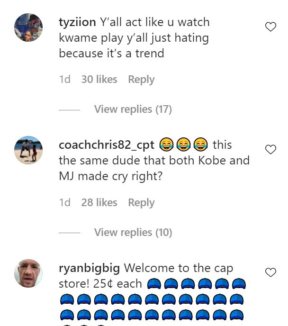The image size is (288, 326).
Task: Like tyziion's comment with the heart
Action: tap(270, 27)
